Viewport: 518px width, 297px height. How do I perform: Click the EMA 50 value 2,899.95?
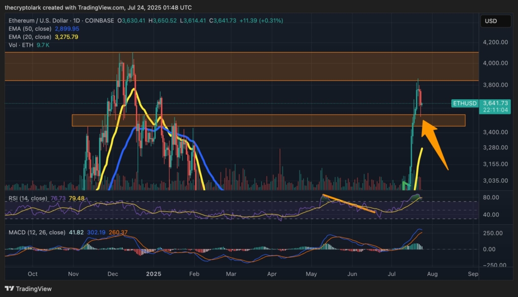click(x=67, y=29)
